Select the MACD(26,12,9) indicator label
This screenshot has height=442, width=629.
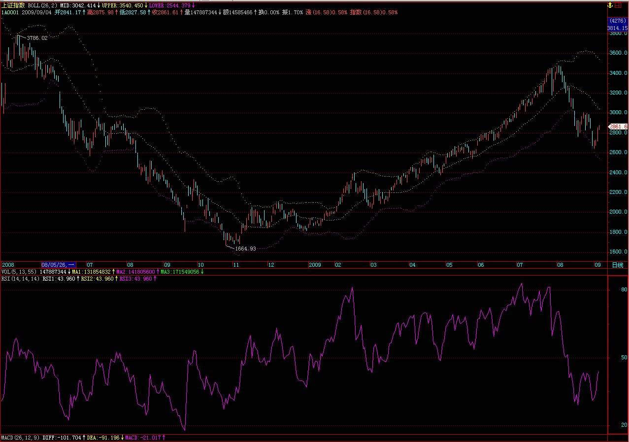click(x=20, y=437)
